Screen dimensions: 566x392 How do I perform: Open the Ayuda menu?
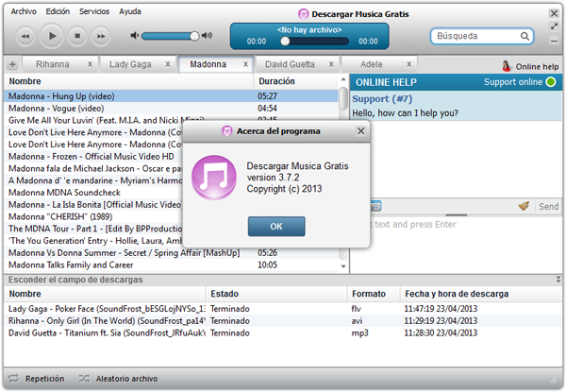coord(130,11)
